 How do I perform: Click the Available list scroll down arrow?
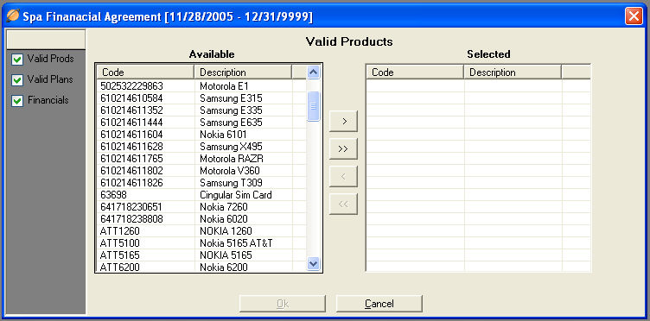[x=314, y=262]
